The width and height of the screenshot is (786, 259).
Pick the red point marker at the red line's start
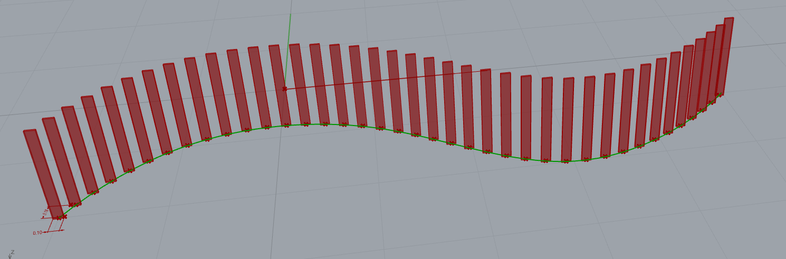click(x=285, y=89)
